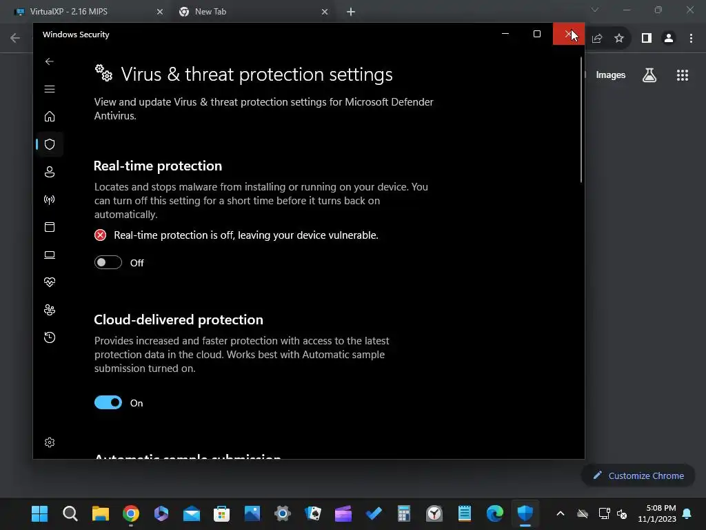Click the Images link in Chrome
This screenshot has width=706, height=530.
[611, 75]
